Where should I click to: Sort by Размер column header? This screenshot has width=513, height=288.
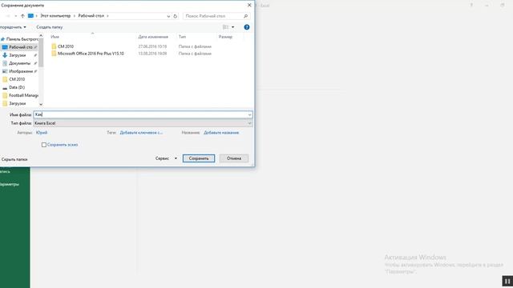pos(225,37)
